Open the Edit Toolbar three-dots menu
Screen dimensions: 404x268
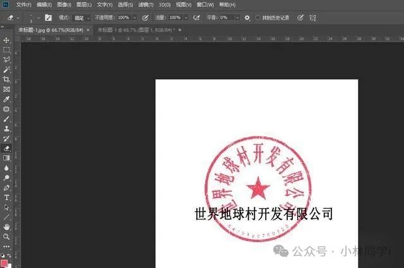(x=6, y=247)
